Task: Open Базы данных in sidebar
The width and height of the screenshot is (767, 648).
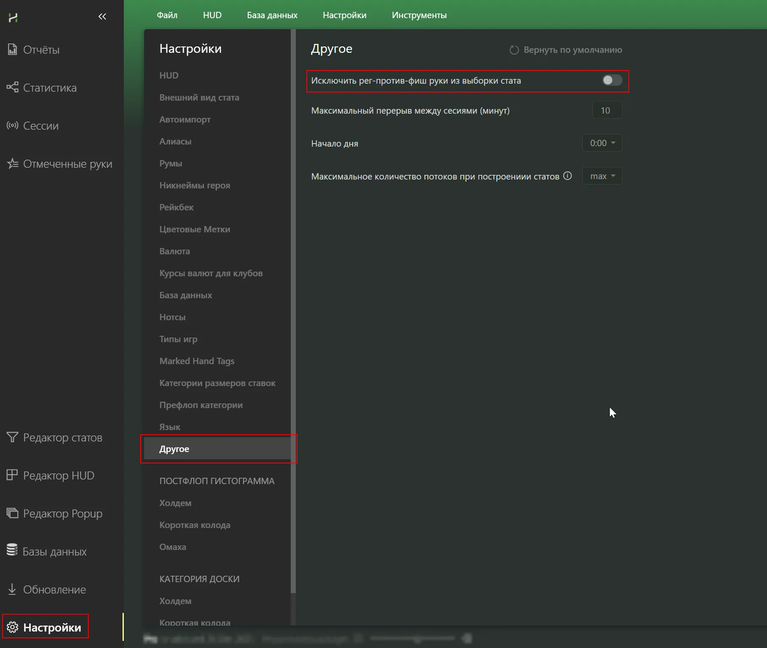Action: pos(55,552)
